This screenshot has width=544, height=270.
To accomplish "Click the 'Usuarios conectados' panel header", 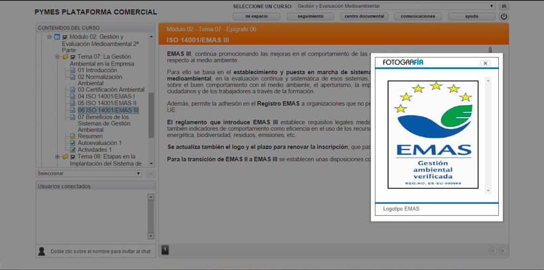I will pyautogui.click(x=96, y=187).
